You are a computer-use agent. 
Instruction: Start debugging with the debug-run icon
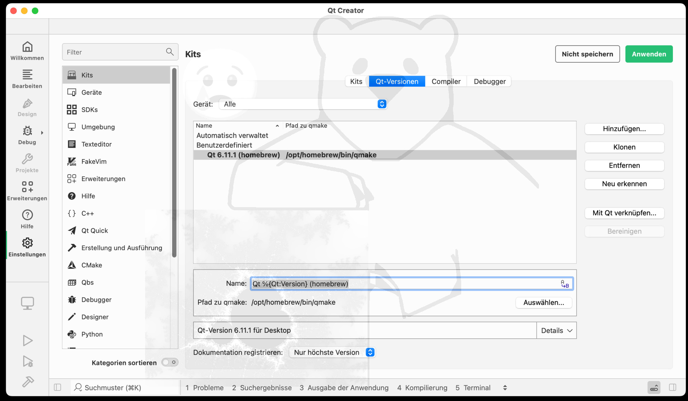[x=28, y=361]
